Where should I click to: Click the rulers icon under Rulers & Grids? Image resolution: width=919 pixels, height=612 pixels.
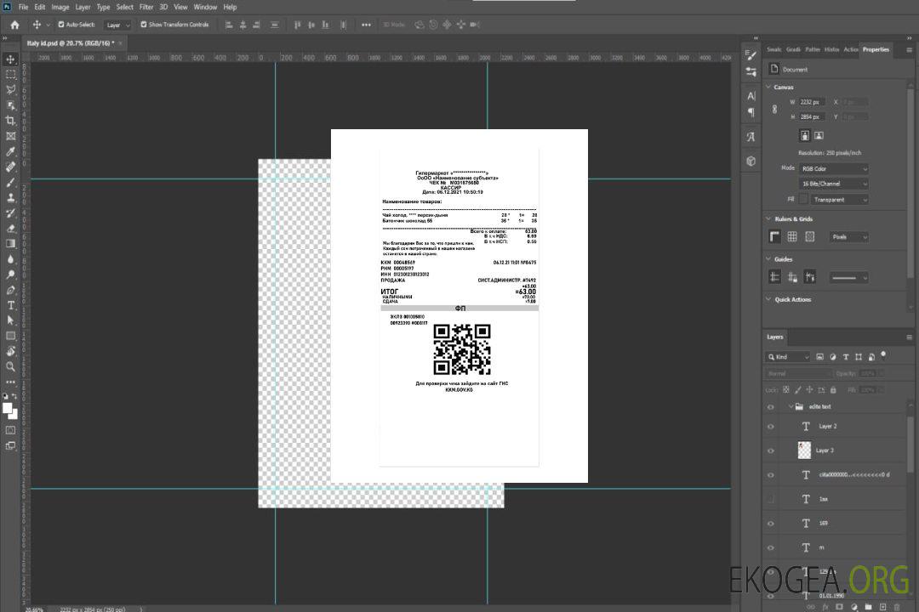pyautogui.click(x=774, y=237)
